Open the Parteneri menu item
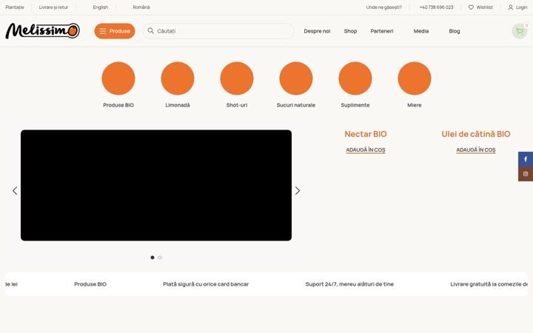Image resolution: width=533 pixels, height=333 pixels. [382, 31]
